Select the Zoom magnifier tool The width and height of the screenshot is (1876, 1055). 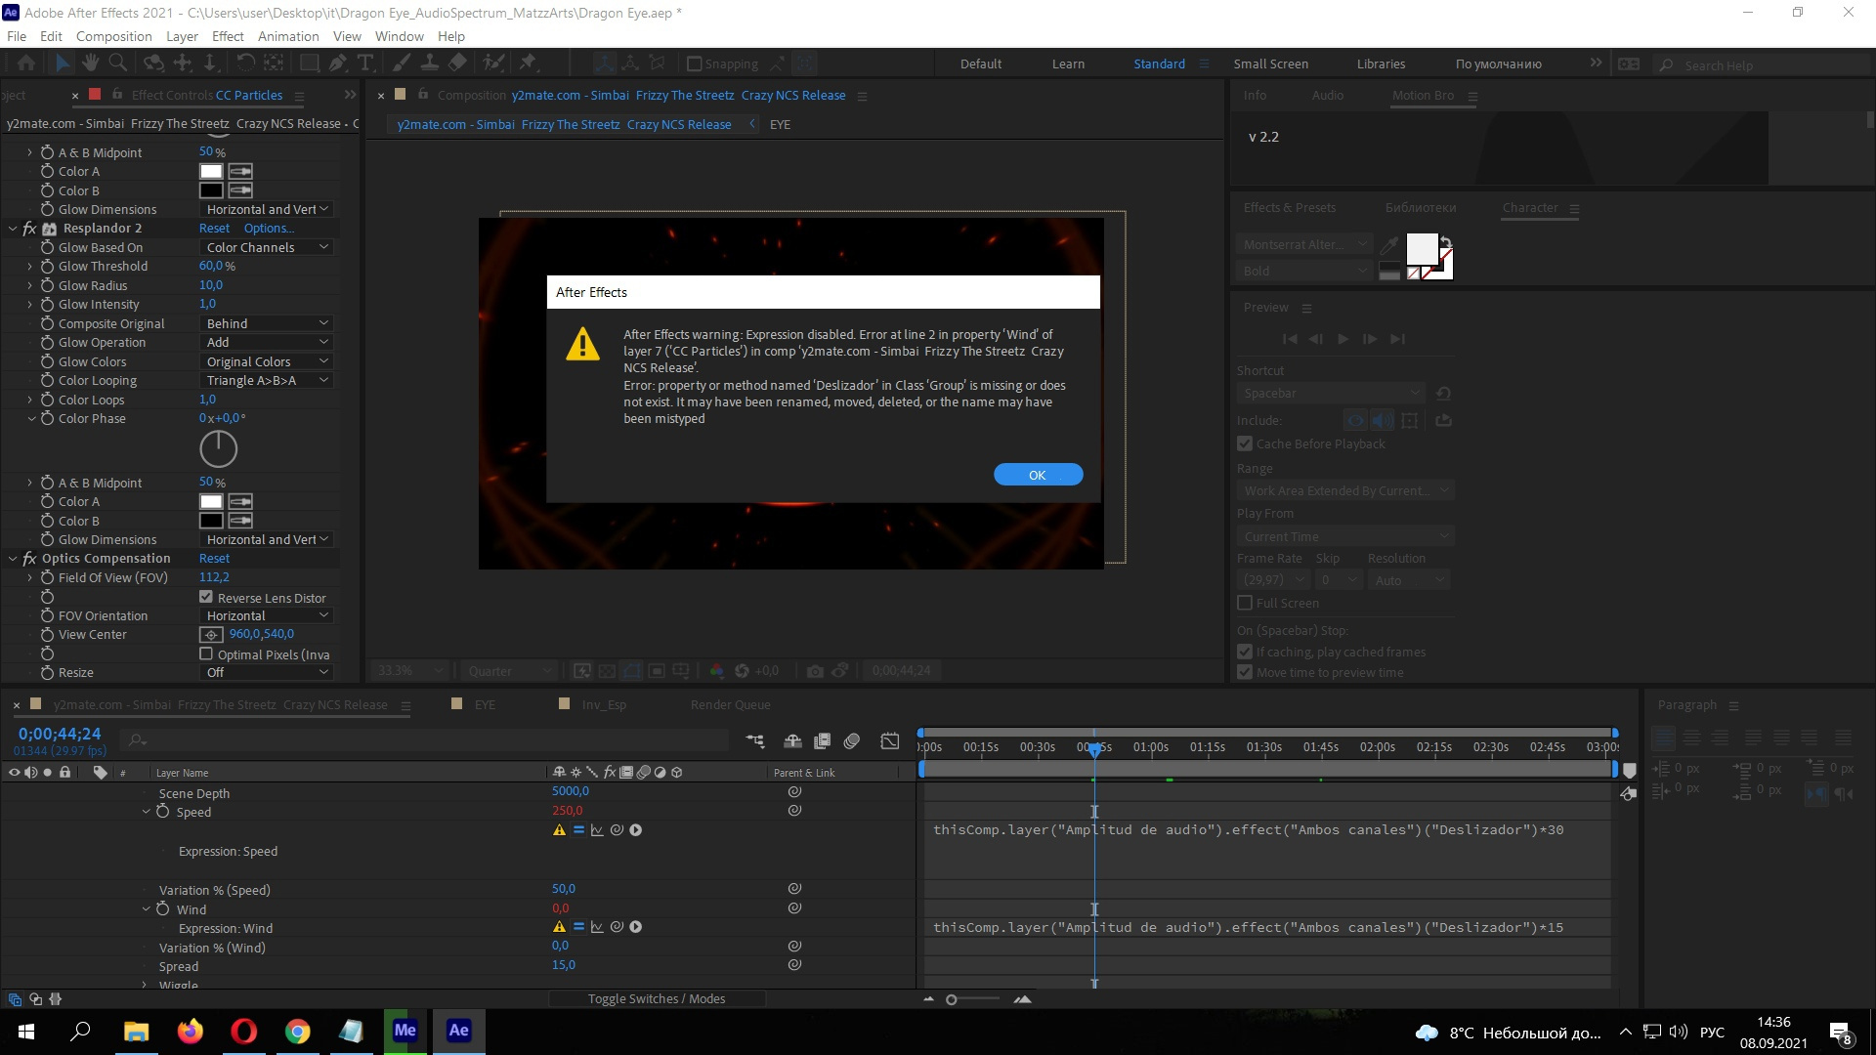coord(117,63)
